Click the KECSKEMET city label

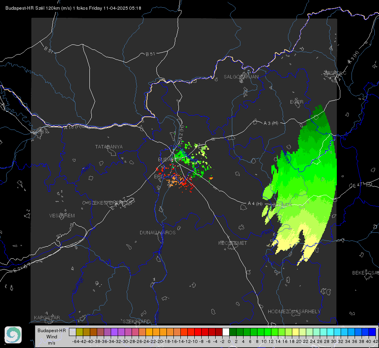[x=233, y=243]
